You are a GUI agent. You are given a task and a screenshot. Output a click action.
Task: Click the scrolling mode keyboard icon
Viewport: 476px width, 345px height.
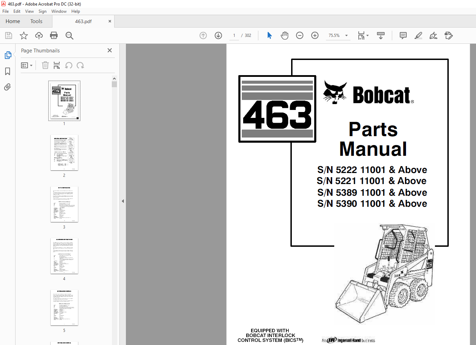tap(381, 35)
